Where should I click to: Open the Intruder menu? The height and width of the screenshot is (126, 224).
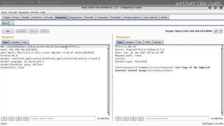coord(13,13)
